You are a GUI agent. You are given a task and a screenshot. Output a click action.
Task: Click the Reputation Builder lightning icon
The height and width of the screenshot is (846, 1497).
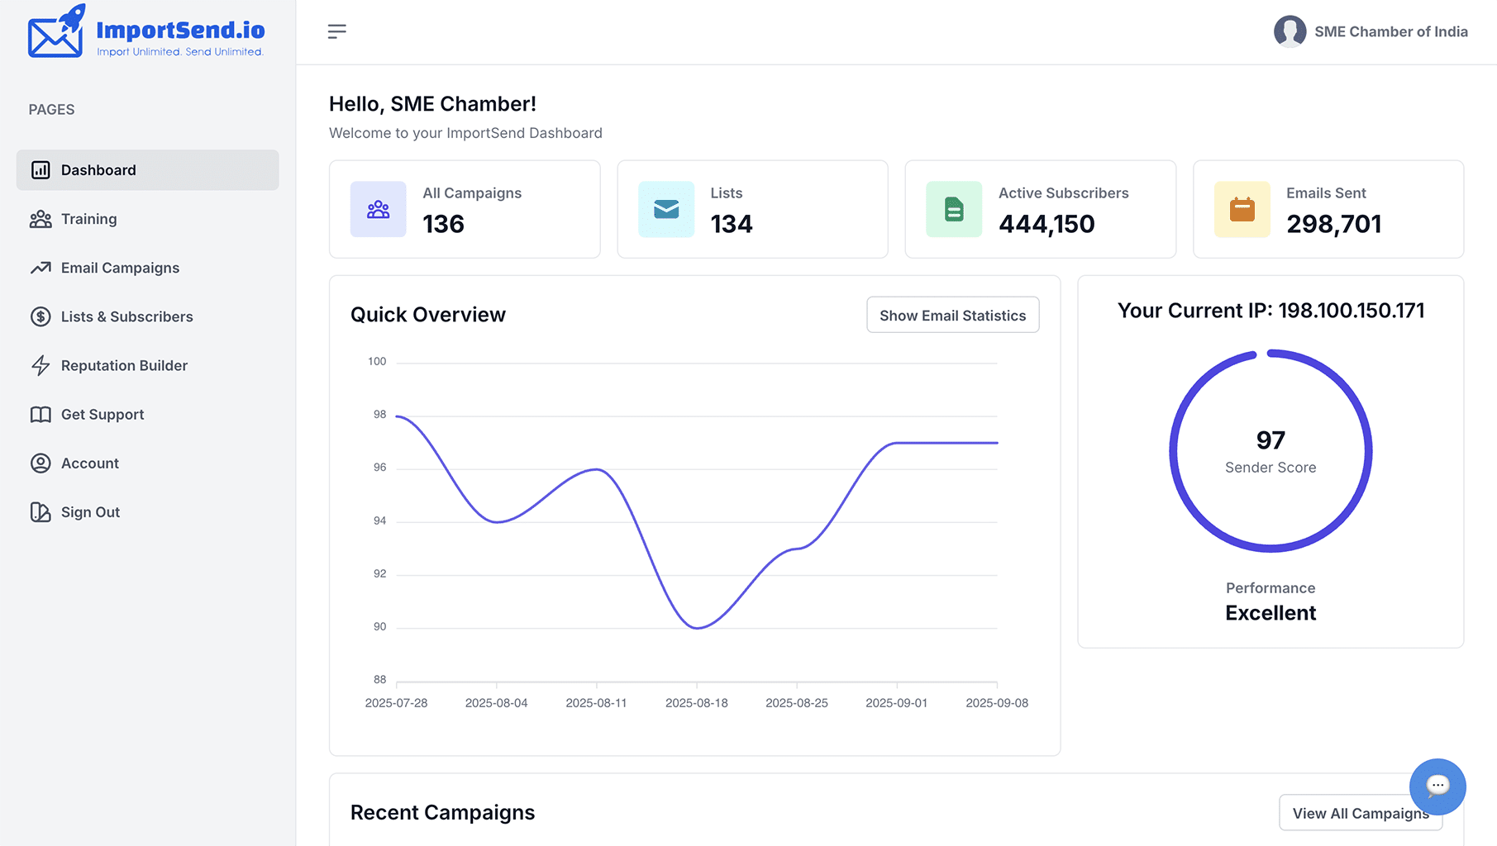pos(41,365)
